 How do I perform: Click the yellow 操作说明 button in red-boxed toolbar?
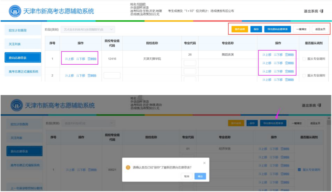[240, 29]
